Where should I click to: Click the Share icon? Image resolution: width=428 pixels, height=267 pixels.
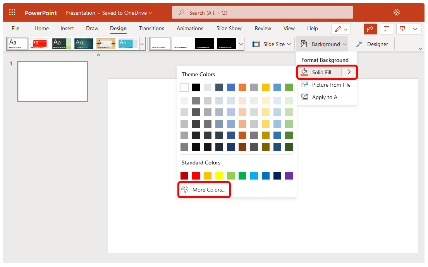tap(370, 29)
